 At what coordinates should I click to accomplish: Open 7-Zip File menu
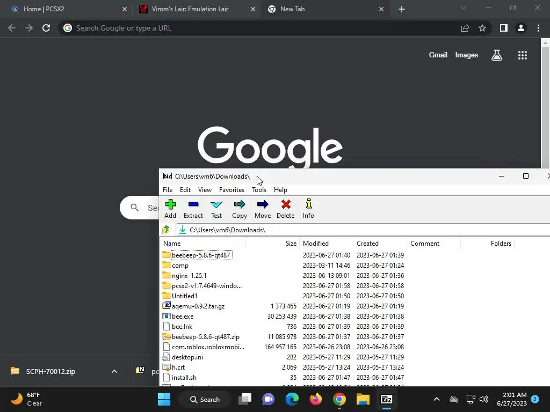pos(168,189)
